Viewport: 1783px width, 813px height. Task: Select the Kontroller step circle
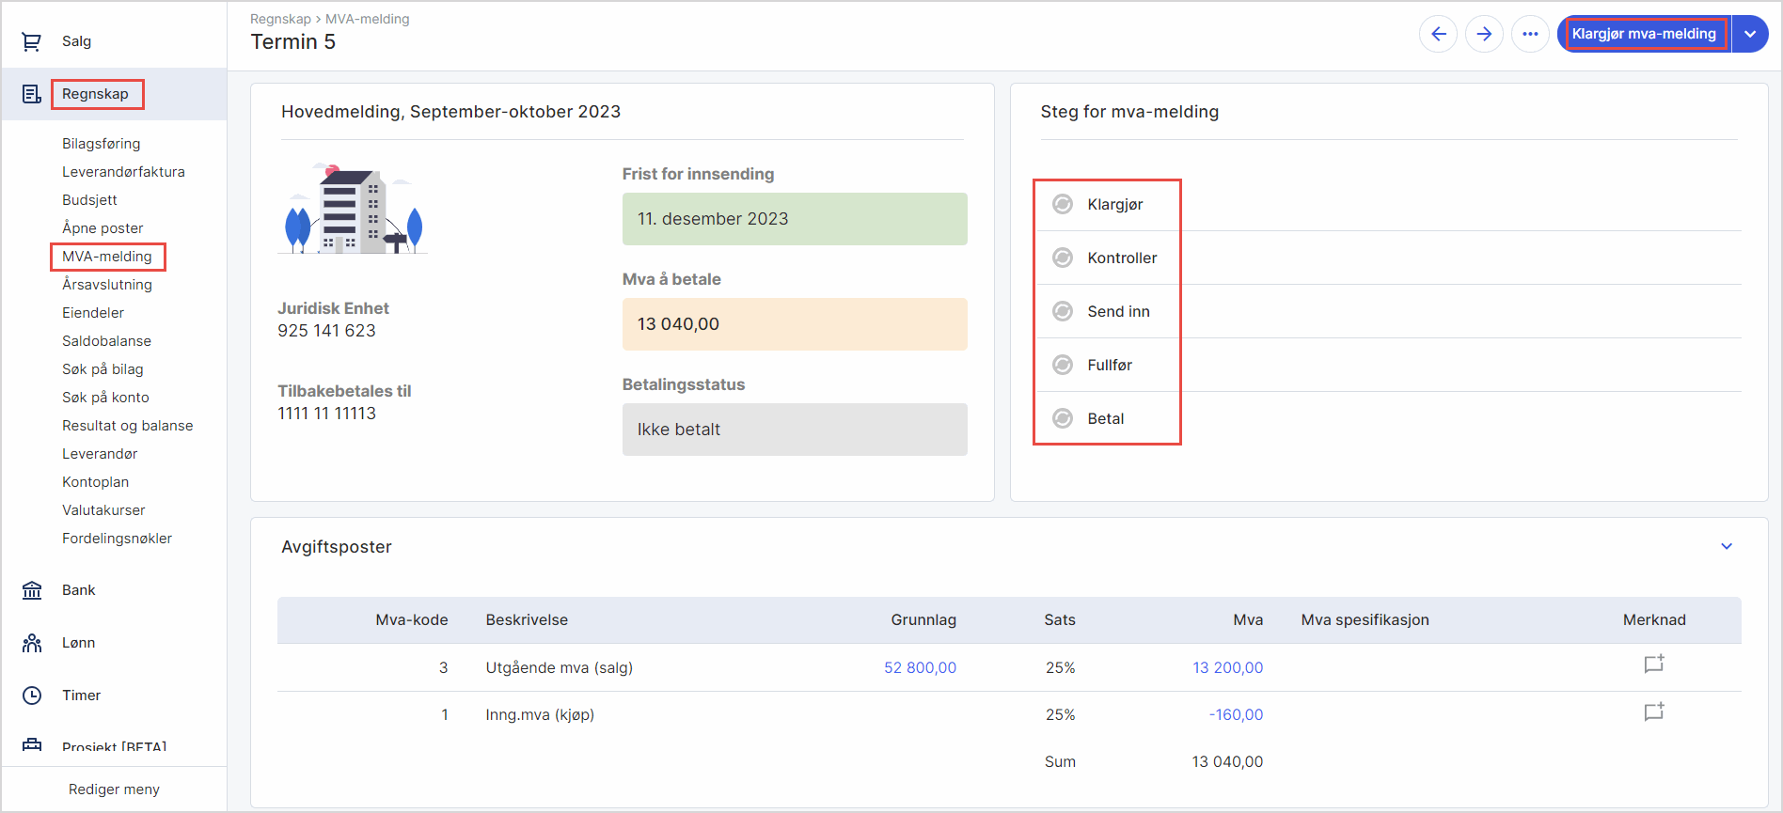[x=1063, y=258]
